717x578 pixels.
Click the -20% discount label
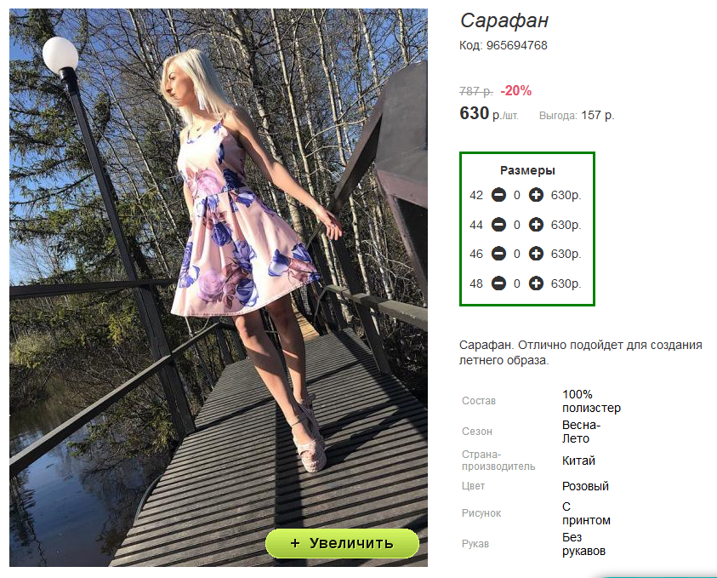tap(515, 91)
